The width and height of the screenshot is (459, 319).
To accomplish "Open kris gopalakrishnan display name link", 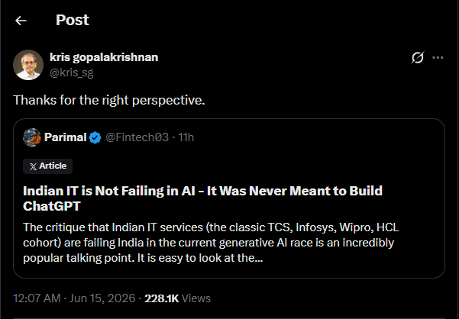I will 104,57.
